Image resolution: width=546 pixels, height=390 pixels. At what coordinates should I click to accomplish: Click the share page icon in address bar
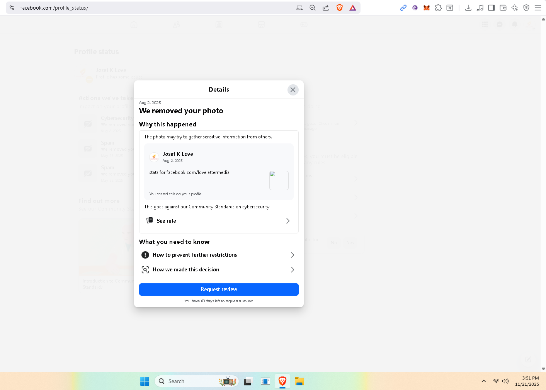(x=326, y=8)
